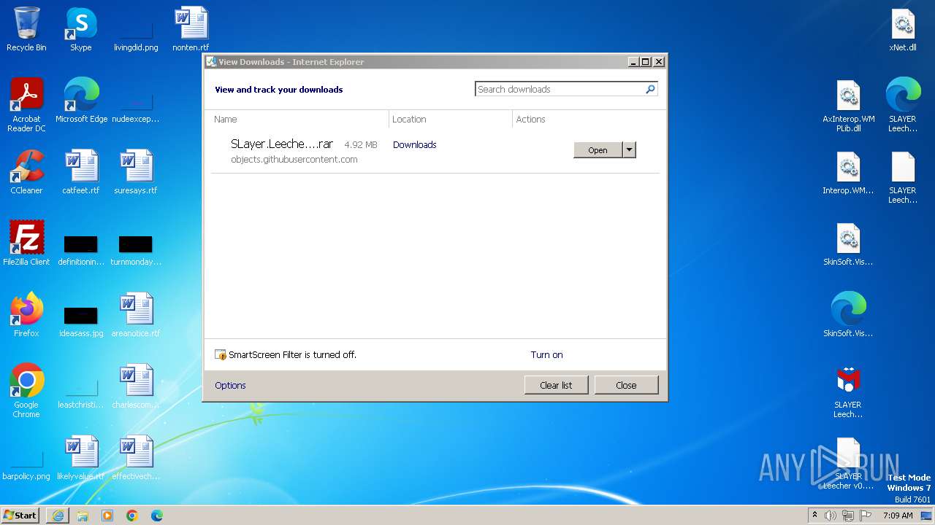Launch FileZilla Client shortcut
Viewport: 935px width, 525px height.
point(26,244)
